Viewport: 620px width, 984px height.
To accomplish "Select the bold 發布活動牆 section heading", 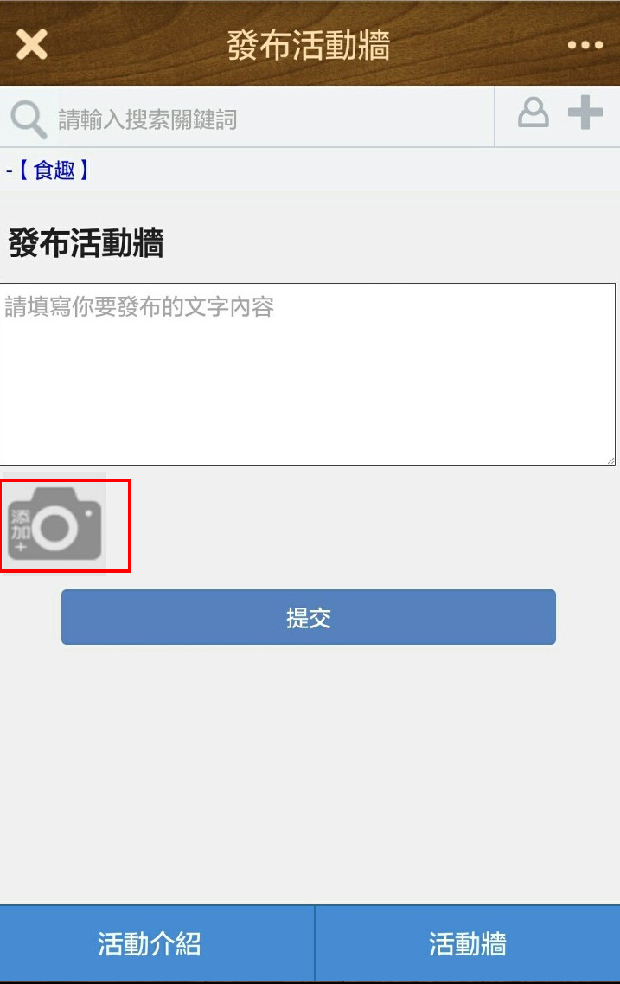I will (x=86, y=243).
